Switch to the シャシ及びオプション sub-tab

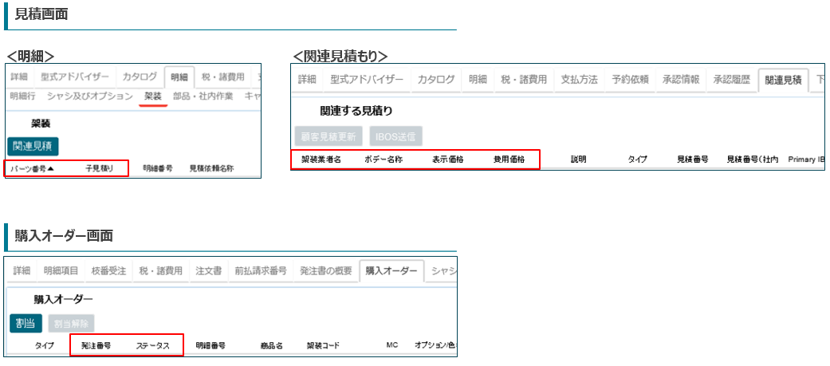pyautogui.click(x=90, y=96)
